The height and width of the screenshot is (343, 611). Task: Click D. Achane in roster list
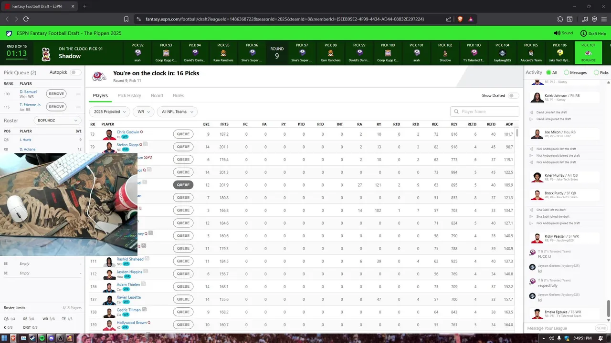coord(27,150)
